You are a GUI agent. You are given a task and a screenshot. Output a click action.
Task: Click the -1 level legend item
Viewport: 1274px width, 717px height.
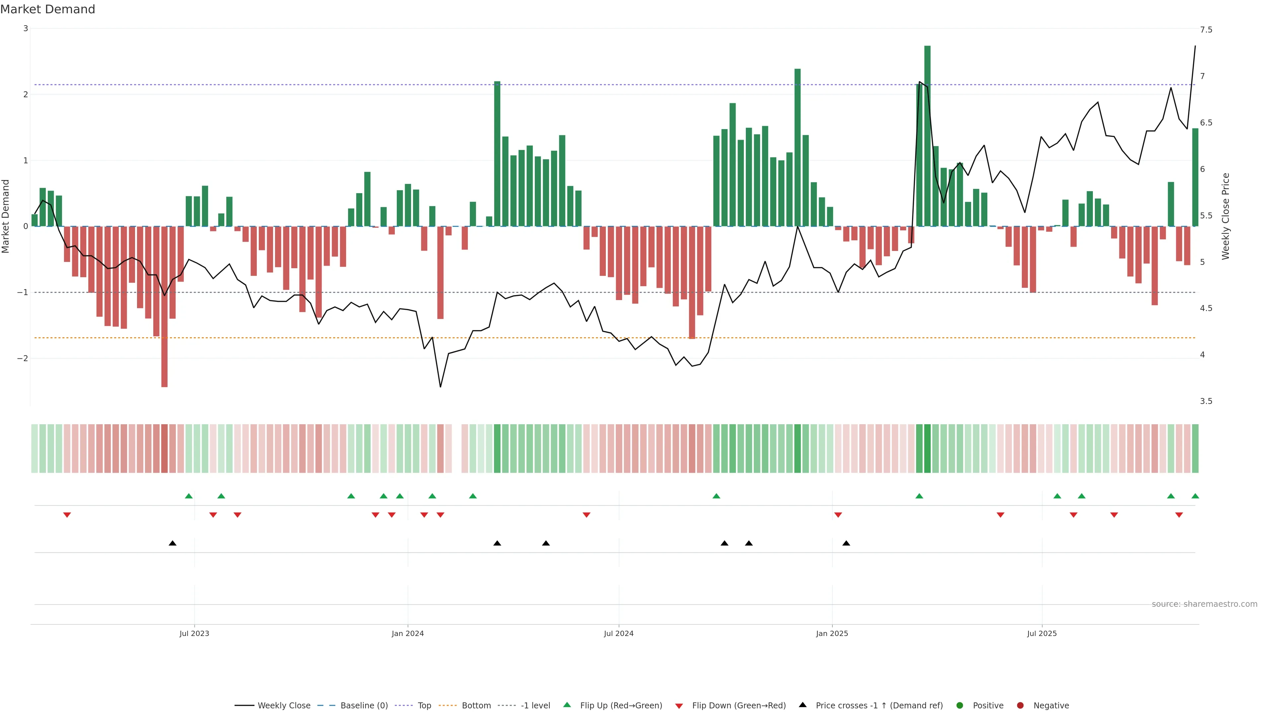click(x=535, y=706)
